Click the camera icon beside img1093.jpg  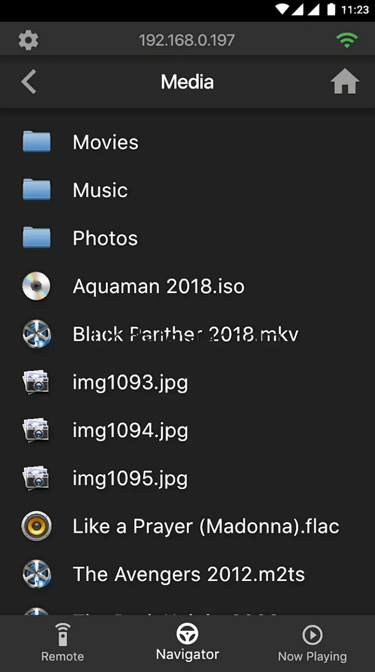click(x=36, y=382)
